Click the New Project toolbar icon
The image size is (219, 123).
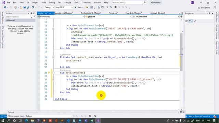coord(15,8)
